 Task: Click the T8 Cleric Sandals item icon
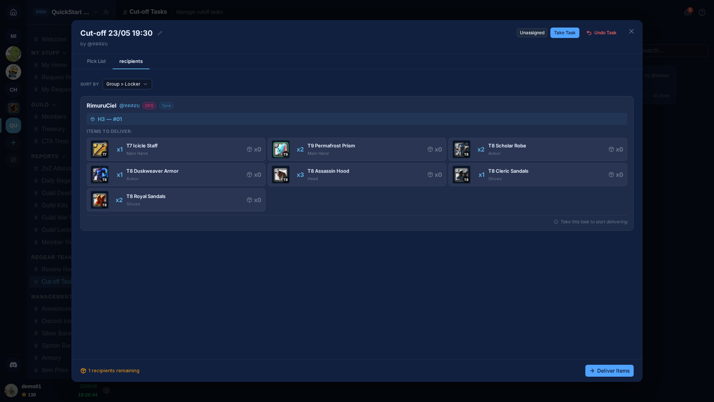coord(461,175)
